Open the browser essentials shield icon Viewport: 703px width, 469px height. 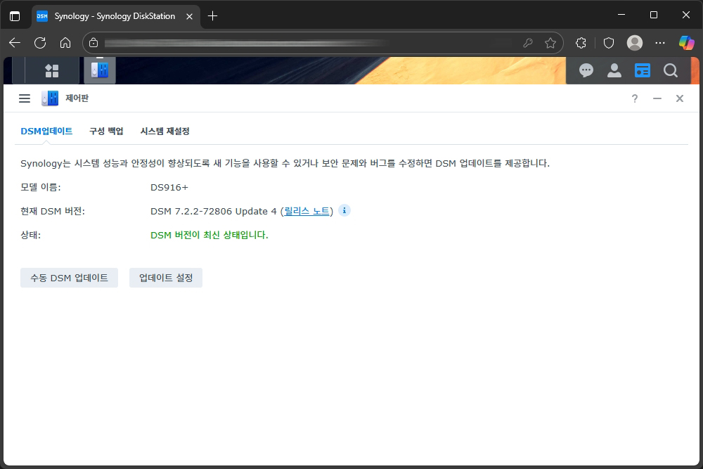point(608,43)
